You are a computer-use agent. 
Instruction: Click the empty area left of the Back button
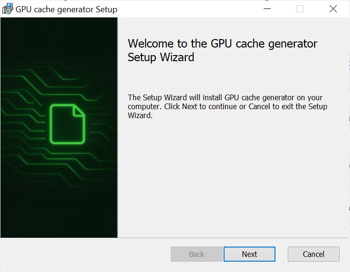tap(85, 254)
